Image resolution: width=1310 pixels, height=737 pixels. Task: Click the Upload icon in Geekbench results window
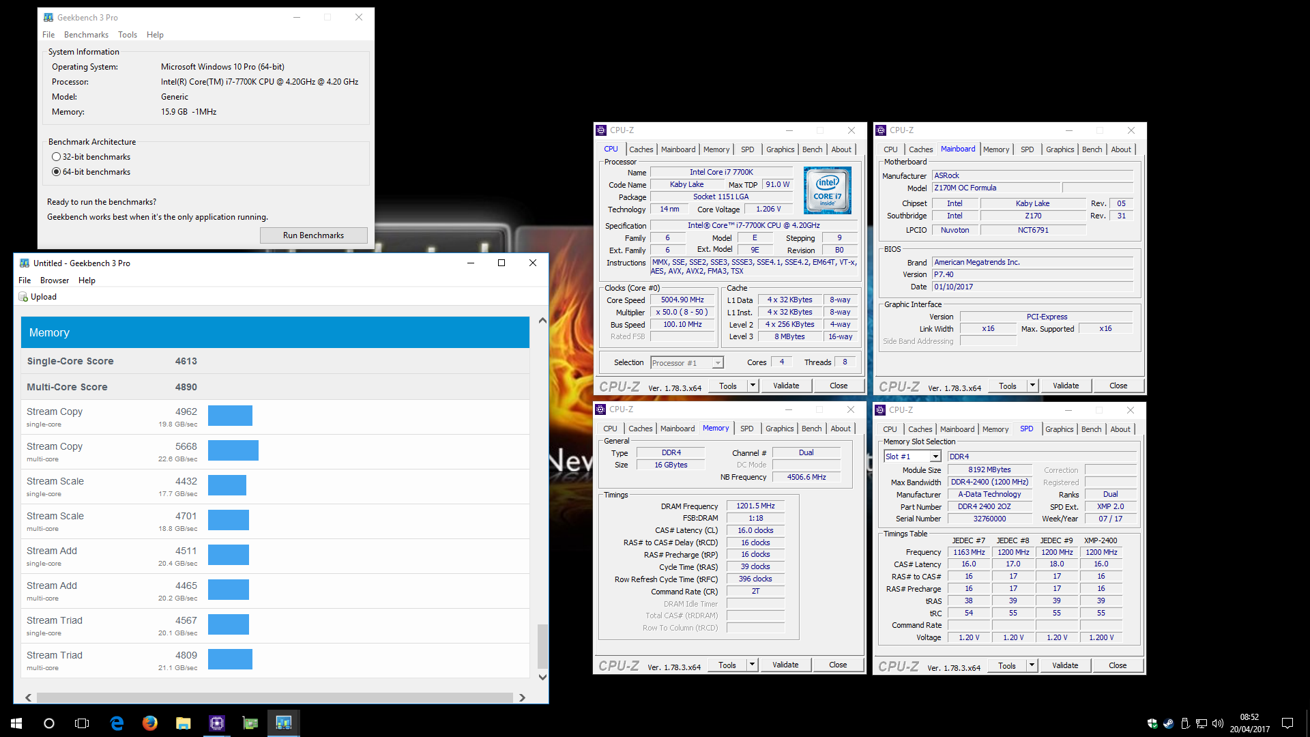(23, 297)
